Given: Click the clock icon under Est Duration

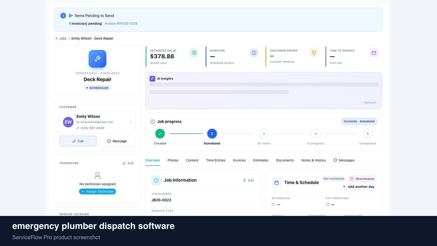Looking at the screenshot, I should pyautogui.click(x=328, y=205).
